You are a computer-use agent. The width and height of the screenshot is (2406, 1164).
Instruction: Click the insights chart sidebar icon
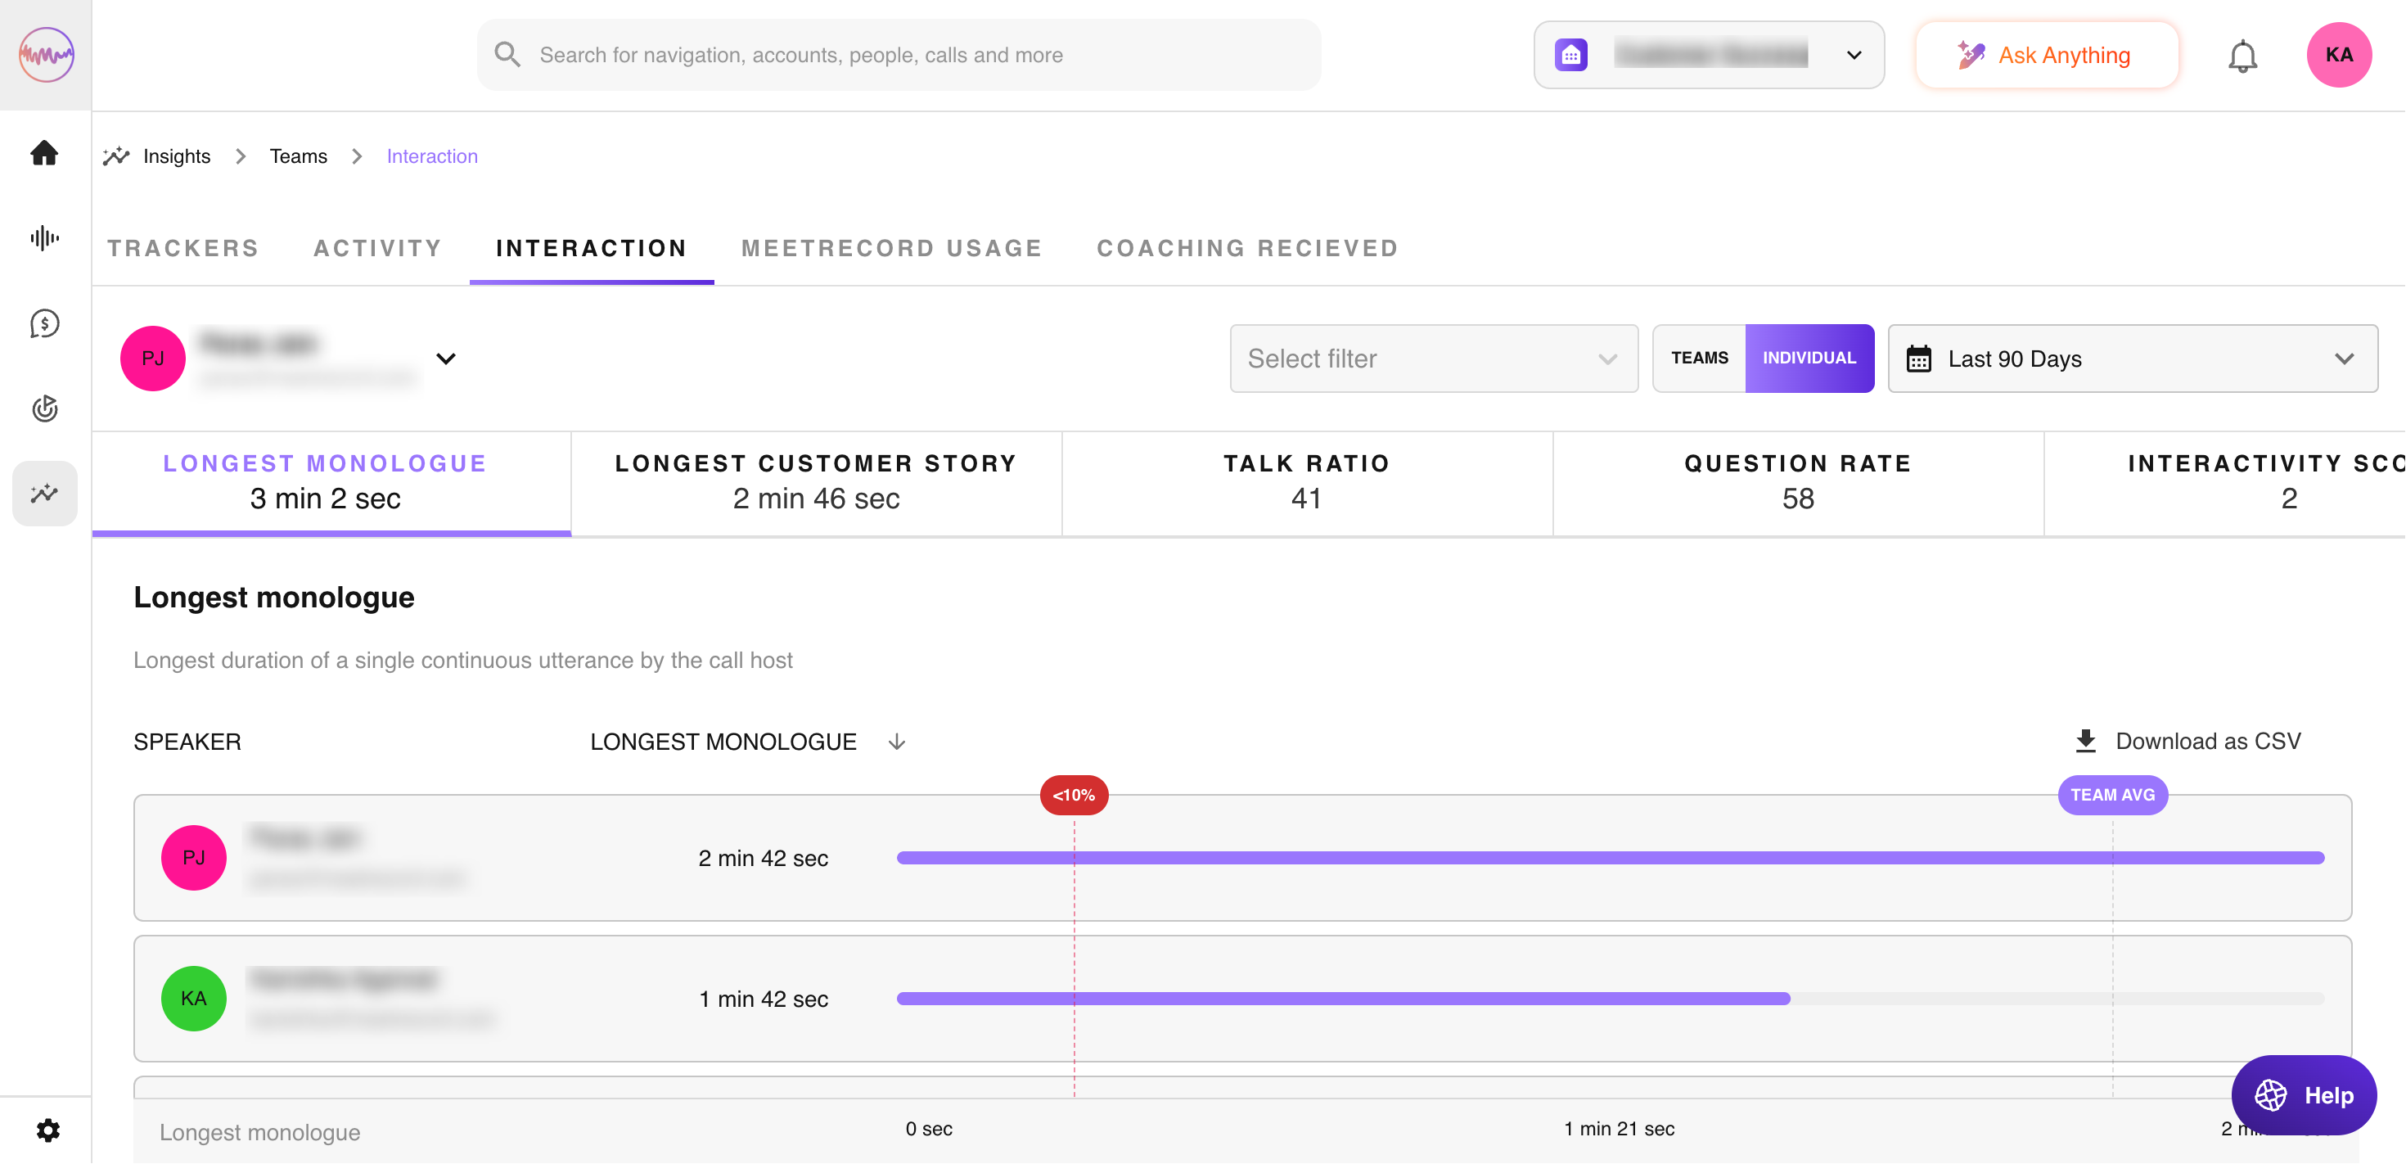point(44,494)
